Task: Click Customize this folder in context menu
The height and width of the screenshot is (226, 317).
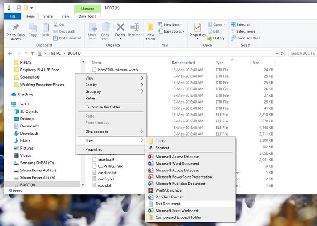Action: click(x=104, y=107)
